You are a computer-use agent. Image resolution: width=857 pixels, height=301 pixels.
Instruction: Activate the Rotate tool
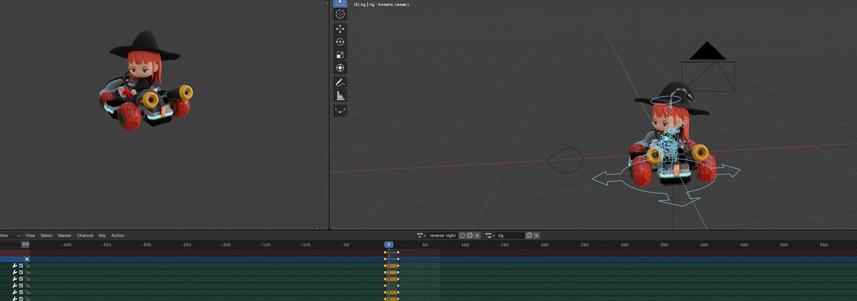pos(340,42)
